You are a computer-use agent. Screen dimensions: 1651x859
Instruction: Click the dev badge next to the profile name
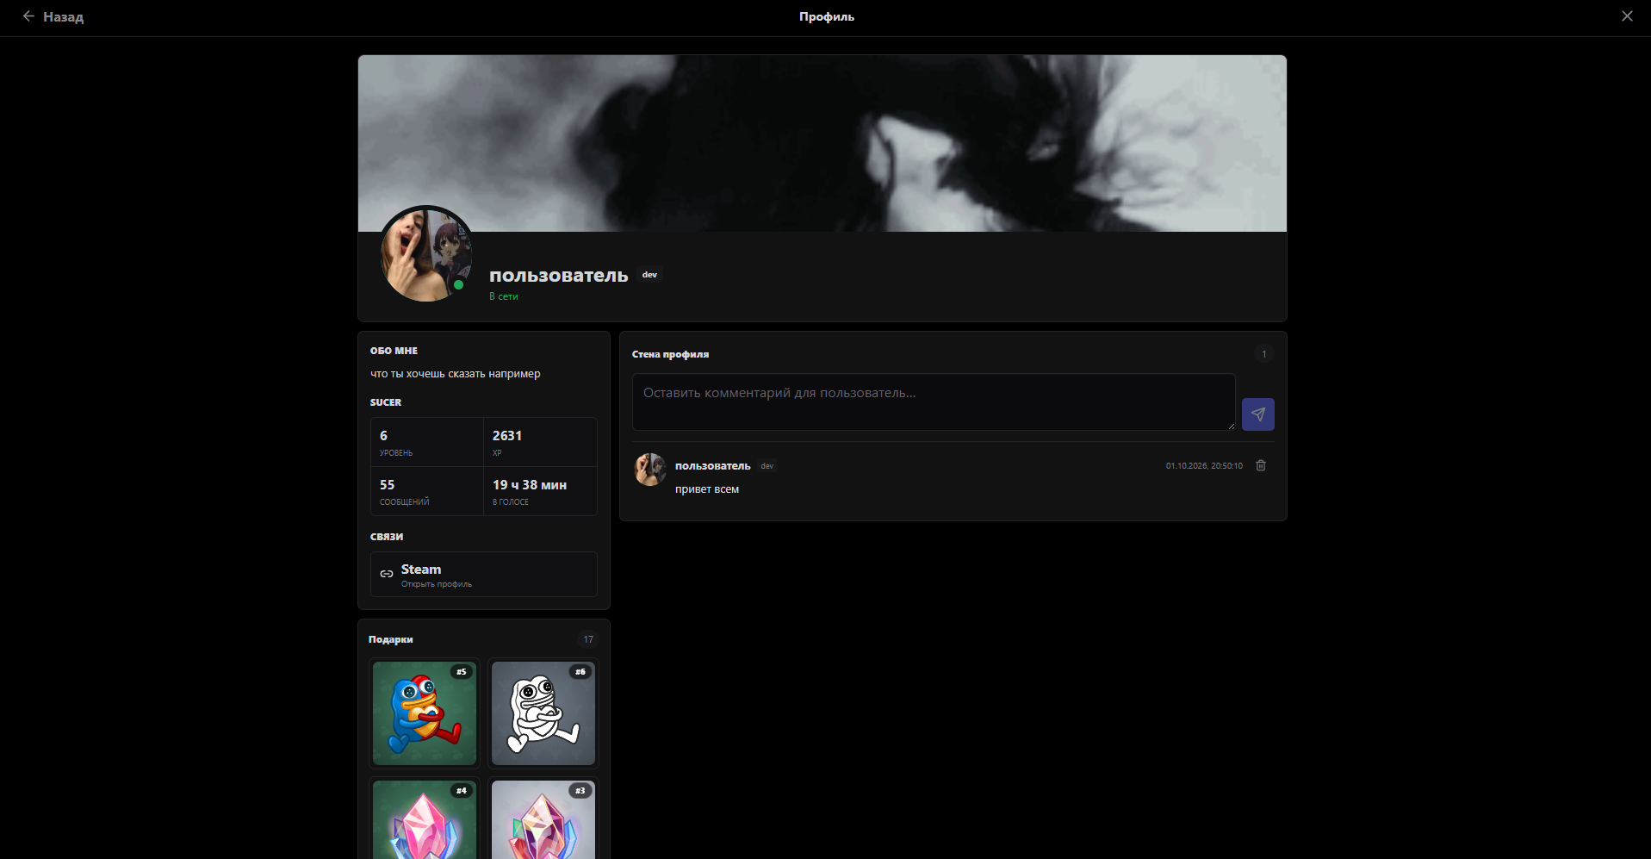click(650, 275)
